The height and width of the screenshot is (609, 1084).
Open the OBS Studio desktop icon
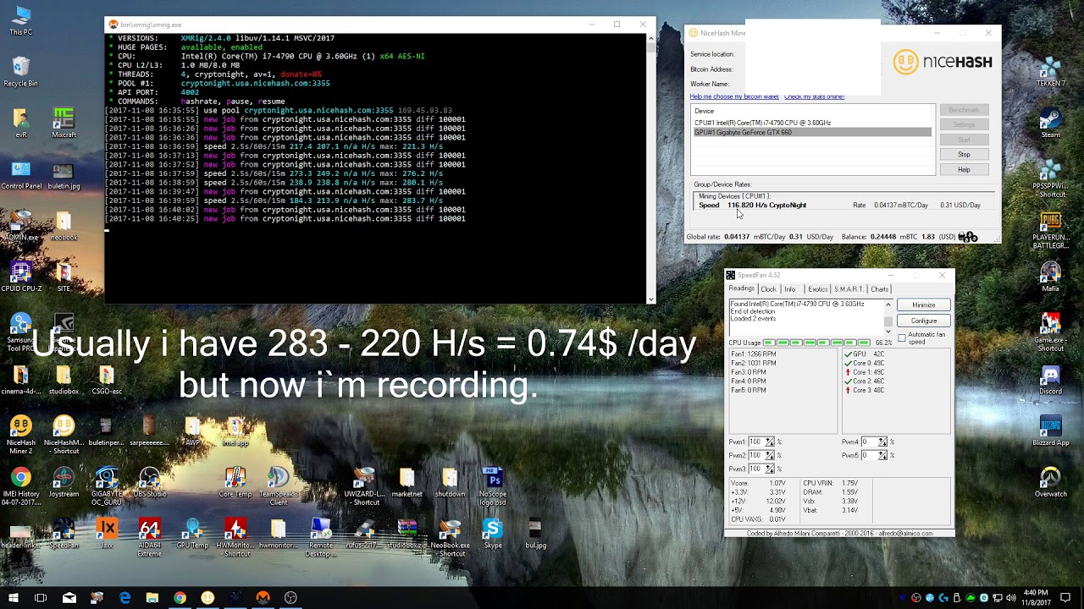click(150, 484)
